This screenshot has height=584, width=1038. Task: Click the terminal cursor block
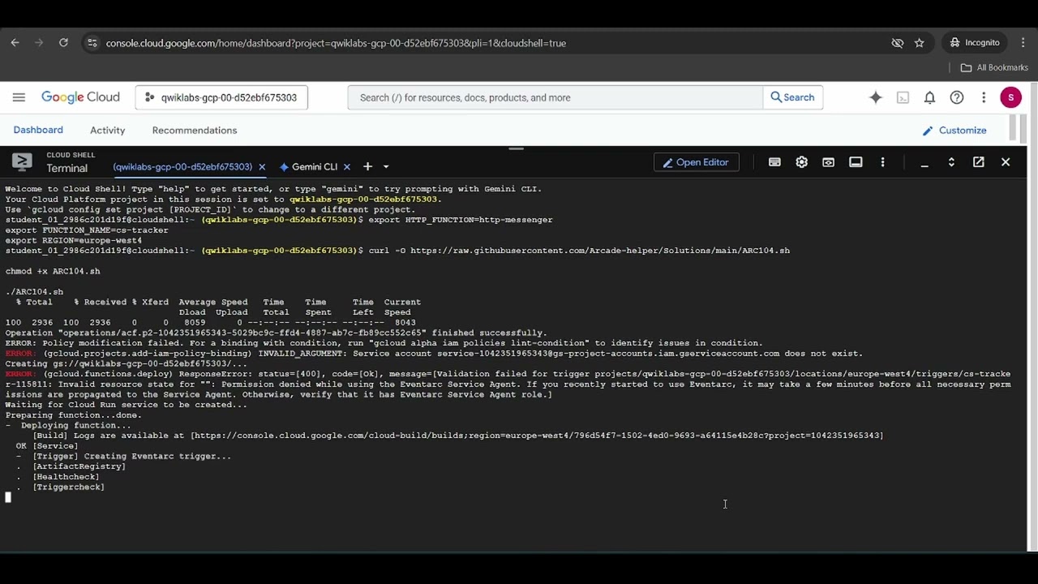(x=8, y=497)
